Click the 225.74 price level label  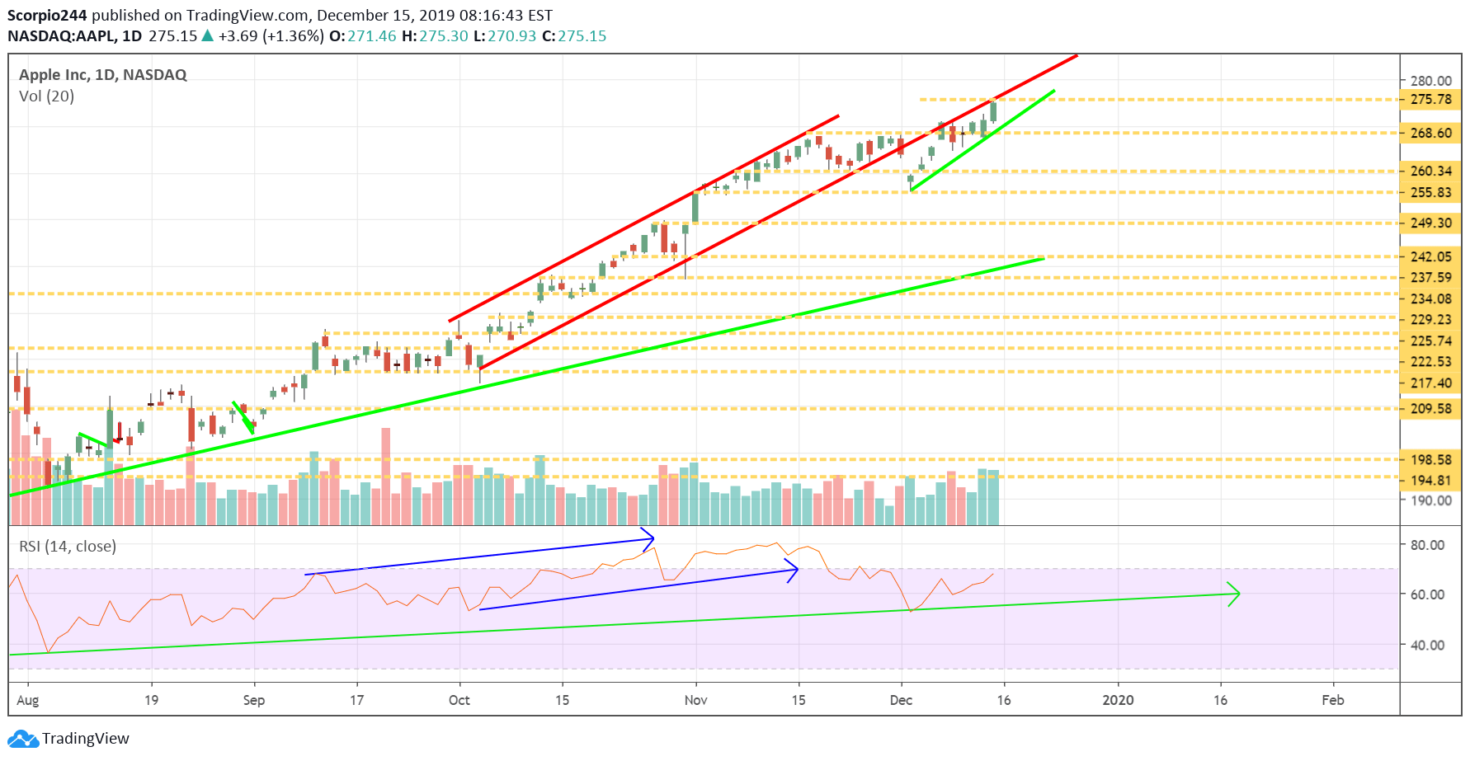(1430, 341)
